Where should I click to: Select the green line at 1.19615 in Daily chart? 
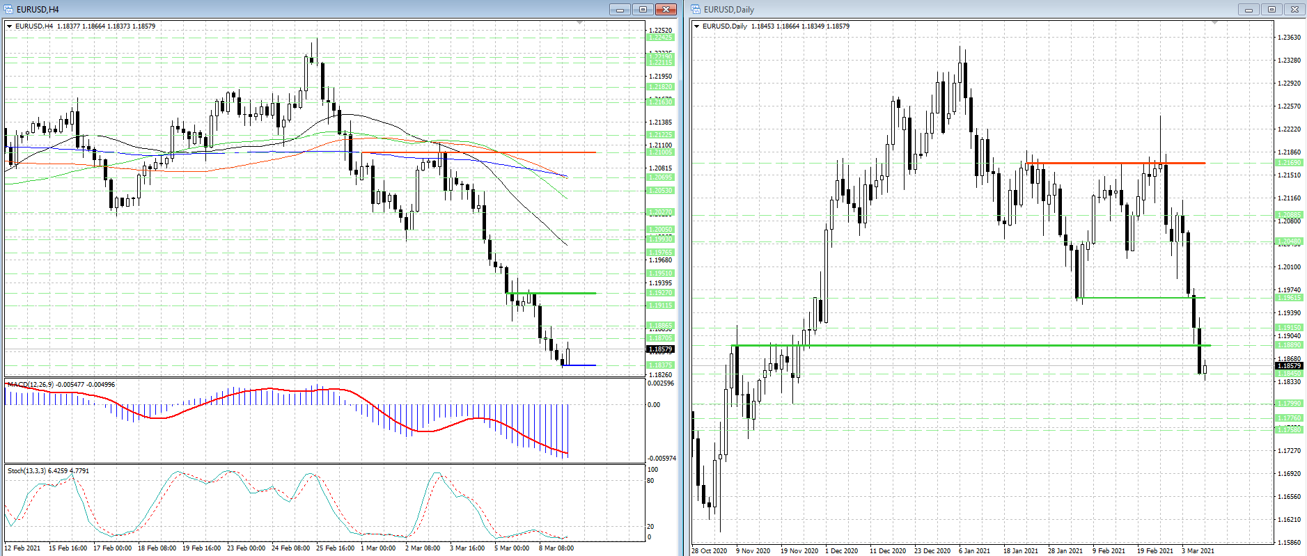[x=1141, y=298]
